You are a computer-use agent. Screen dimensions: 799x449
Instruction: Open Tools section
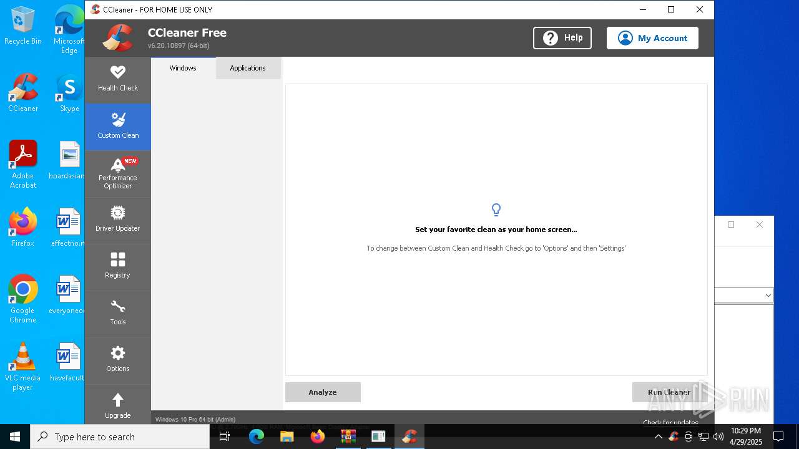tap(118, 314)
